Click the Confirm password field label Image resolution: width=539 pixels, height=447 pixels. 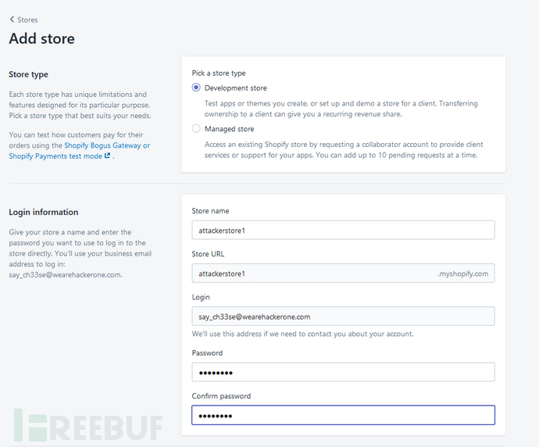[221, 396]
